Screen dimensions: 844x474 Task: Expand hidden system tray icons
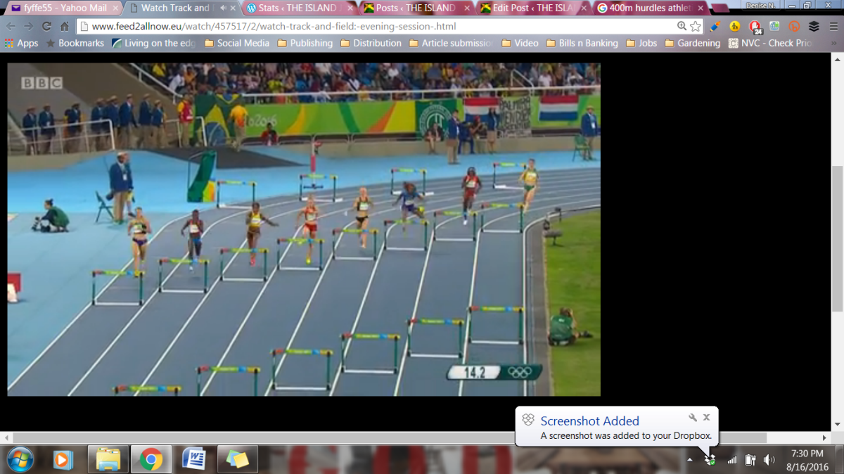[689, 459]
